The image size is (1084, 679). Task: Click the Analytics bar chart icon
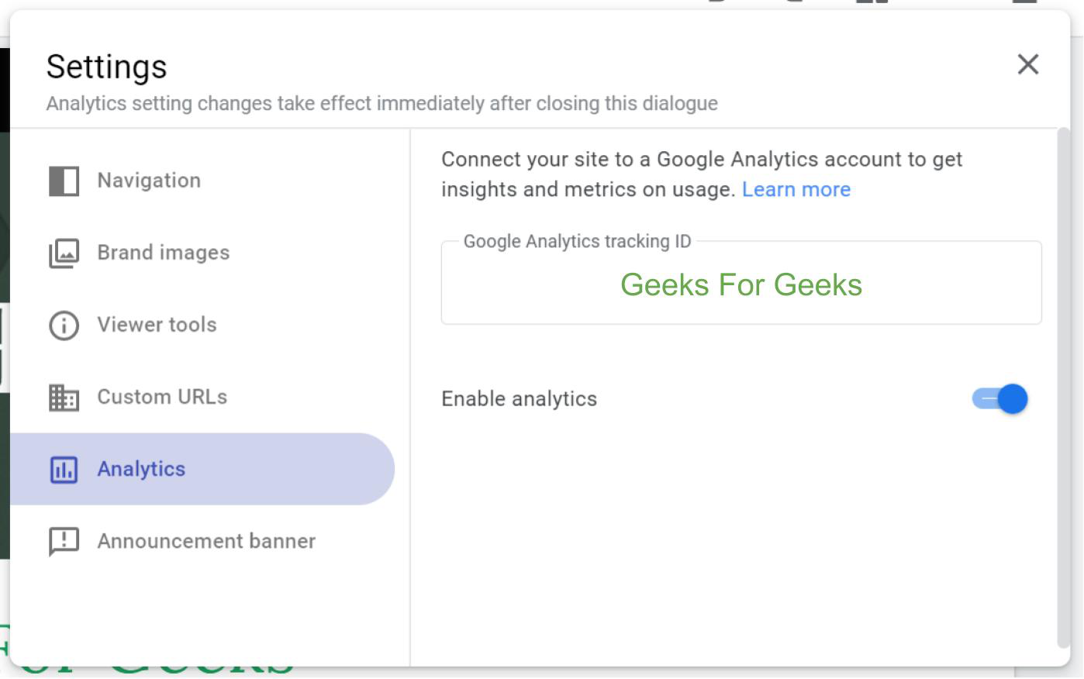pos(64,470)
